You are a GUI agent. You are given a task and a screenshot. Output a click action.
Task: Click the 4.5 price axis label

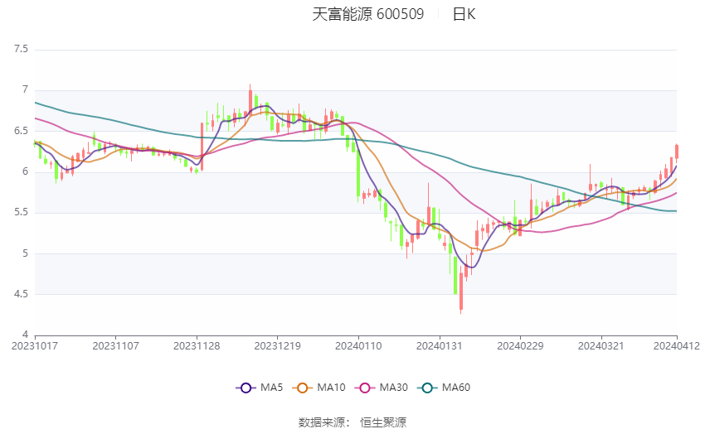pos(21,294)
